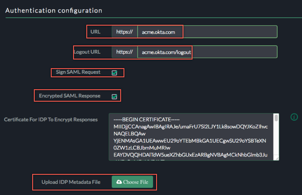Click in the URL field containing acme.okta.com
This screenshot has width=302, height=195.
click(207, 32)
